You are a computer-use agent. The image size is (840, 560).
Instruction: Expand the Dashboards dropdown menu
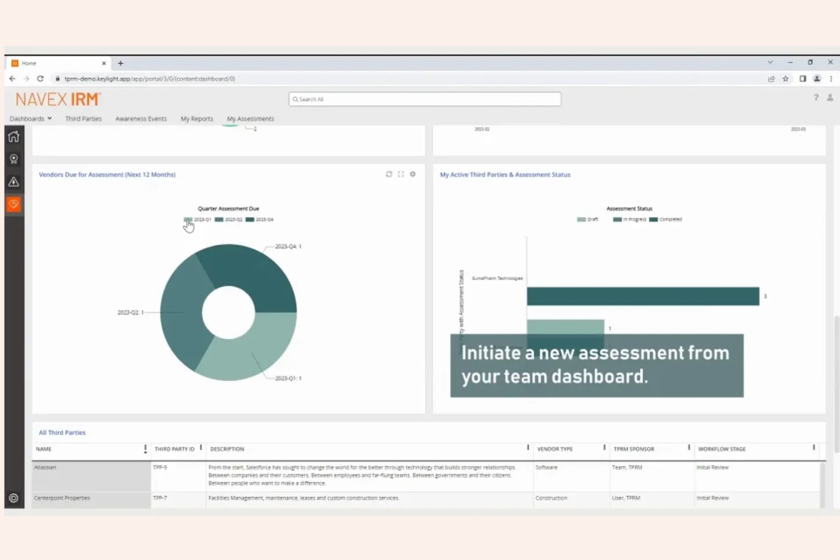pyautogui.click(x=31, y=119)
